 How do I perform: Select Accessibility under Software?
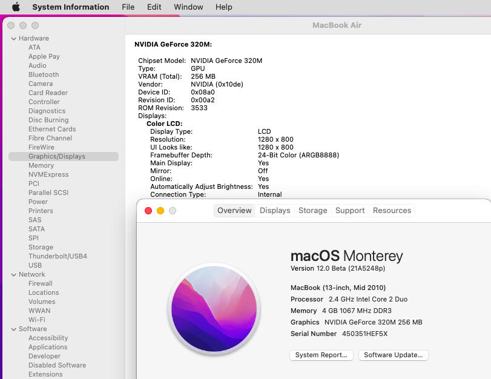pos(48,338)
